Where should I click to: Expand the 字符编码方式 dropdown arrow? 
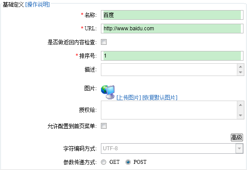tap(239, 148)
